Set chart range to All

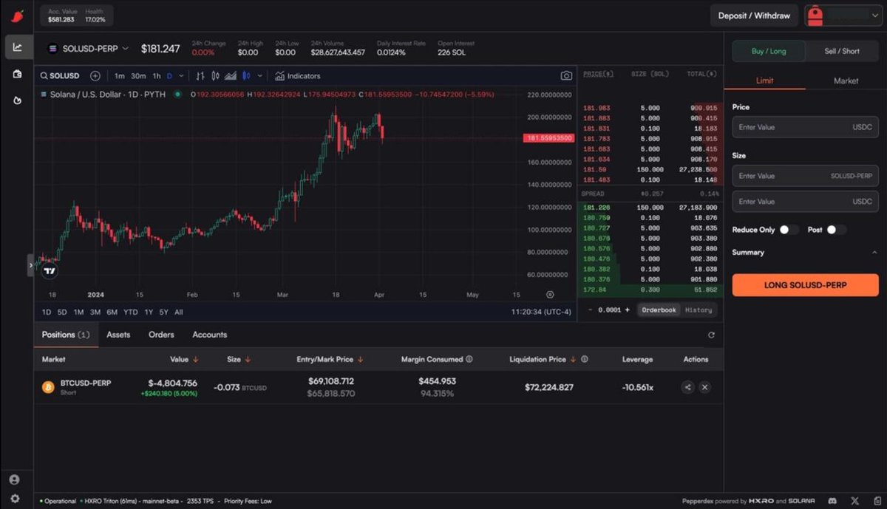tap(179, 312)
